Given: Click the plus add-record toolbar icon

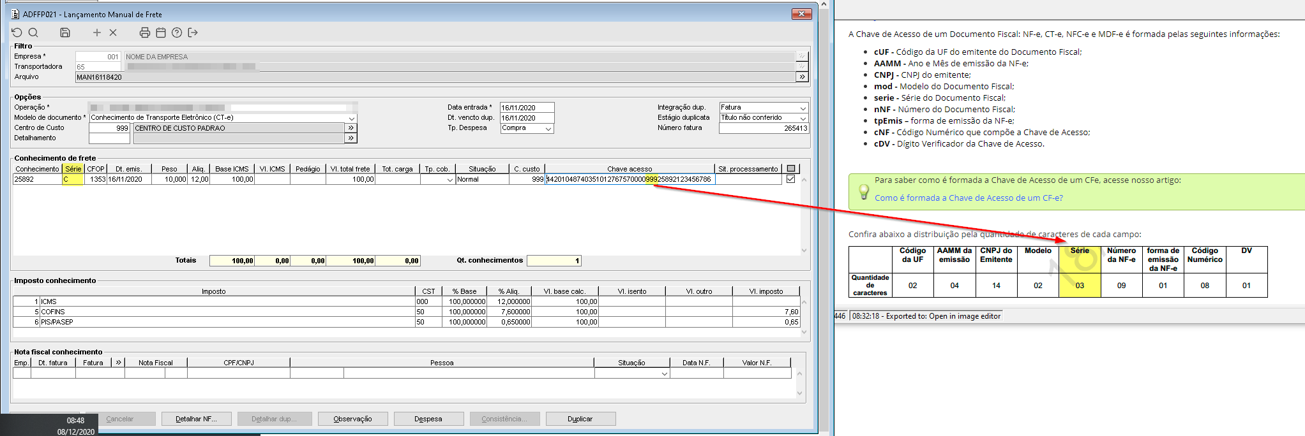Looking at the screenshot, I should (x=97, y=33).
